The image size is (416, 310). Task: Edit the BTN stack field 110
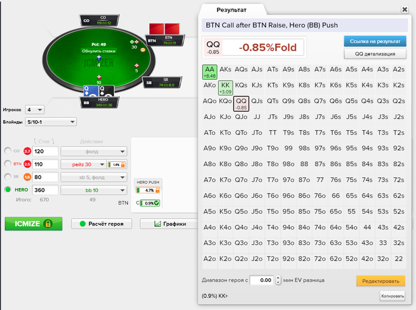[x=45, y=164]
